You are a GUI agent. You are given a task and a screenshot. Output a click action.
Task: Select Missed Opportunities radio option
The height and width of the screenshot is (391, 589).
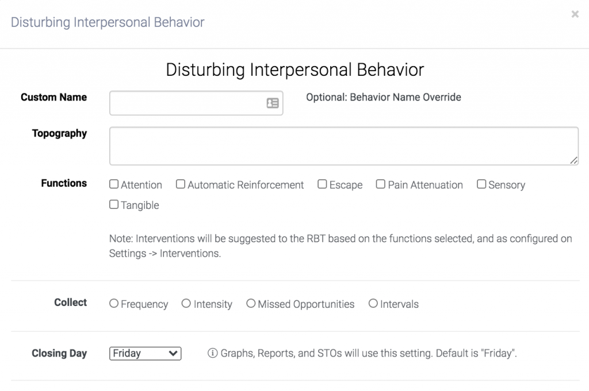tap(251, 303)
